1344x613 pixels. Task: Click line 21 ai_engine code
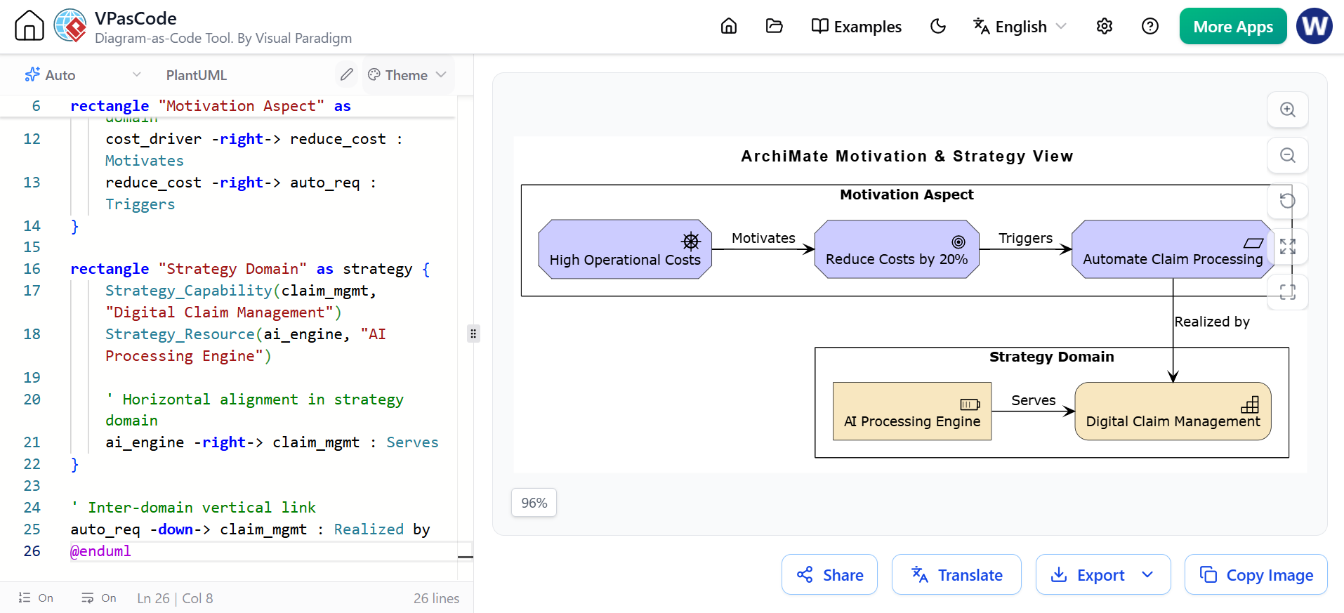tap(272, 442)
